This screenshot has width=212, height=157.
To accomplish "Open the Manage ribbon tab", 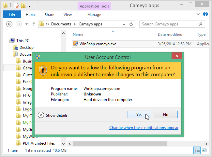I will pyautogui.click(x=94, y=15).
